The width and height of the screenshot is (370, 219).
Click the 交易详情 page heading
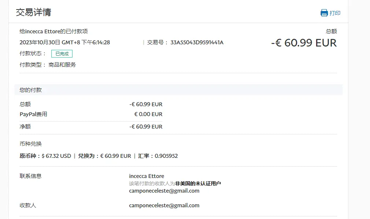(x=33, y=12)
